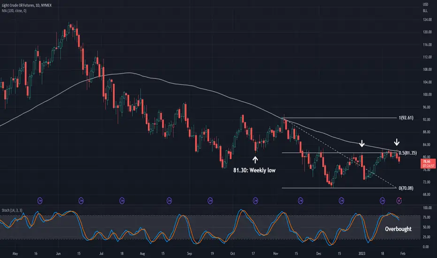Select the 'Overbought' annotation text
437x258 pixels.
[398, 229]
